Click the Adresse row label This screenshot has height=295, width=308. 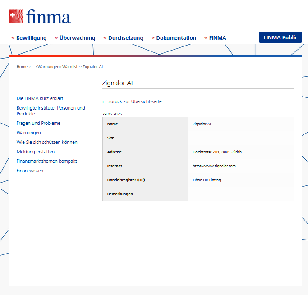pyautogui.click(x=115, y=152)
